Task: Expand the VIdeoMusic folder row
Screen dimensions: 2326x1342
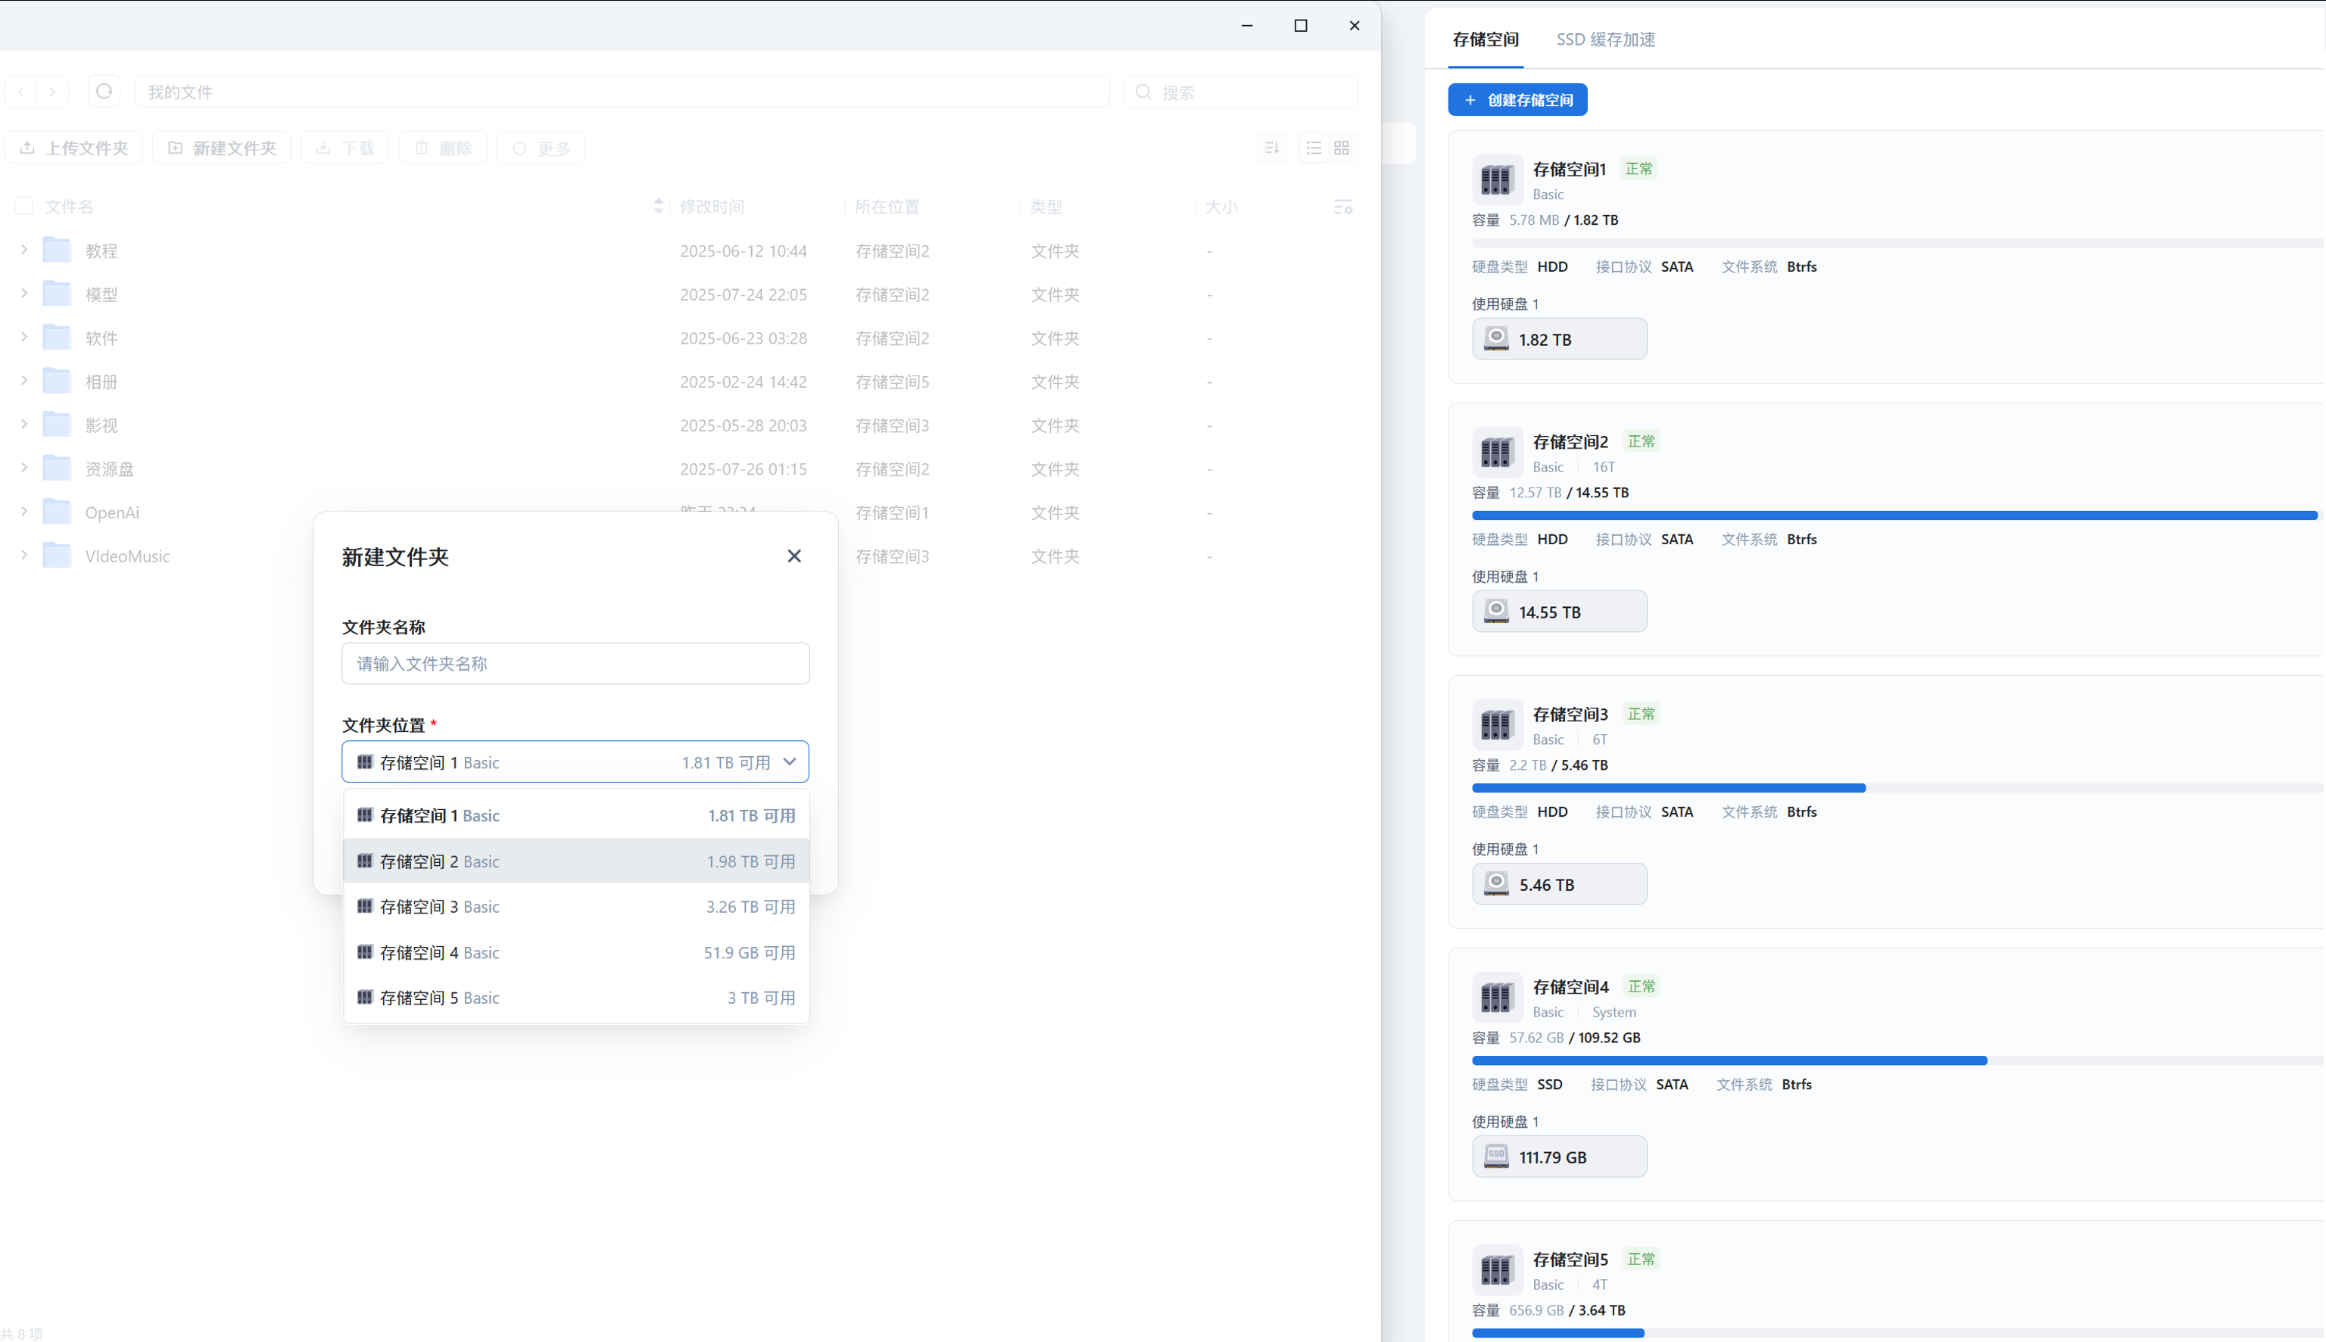Action: pos(24,555)
